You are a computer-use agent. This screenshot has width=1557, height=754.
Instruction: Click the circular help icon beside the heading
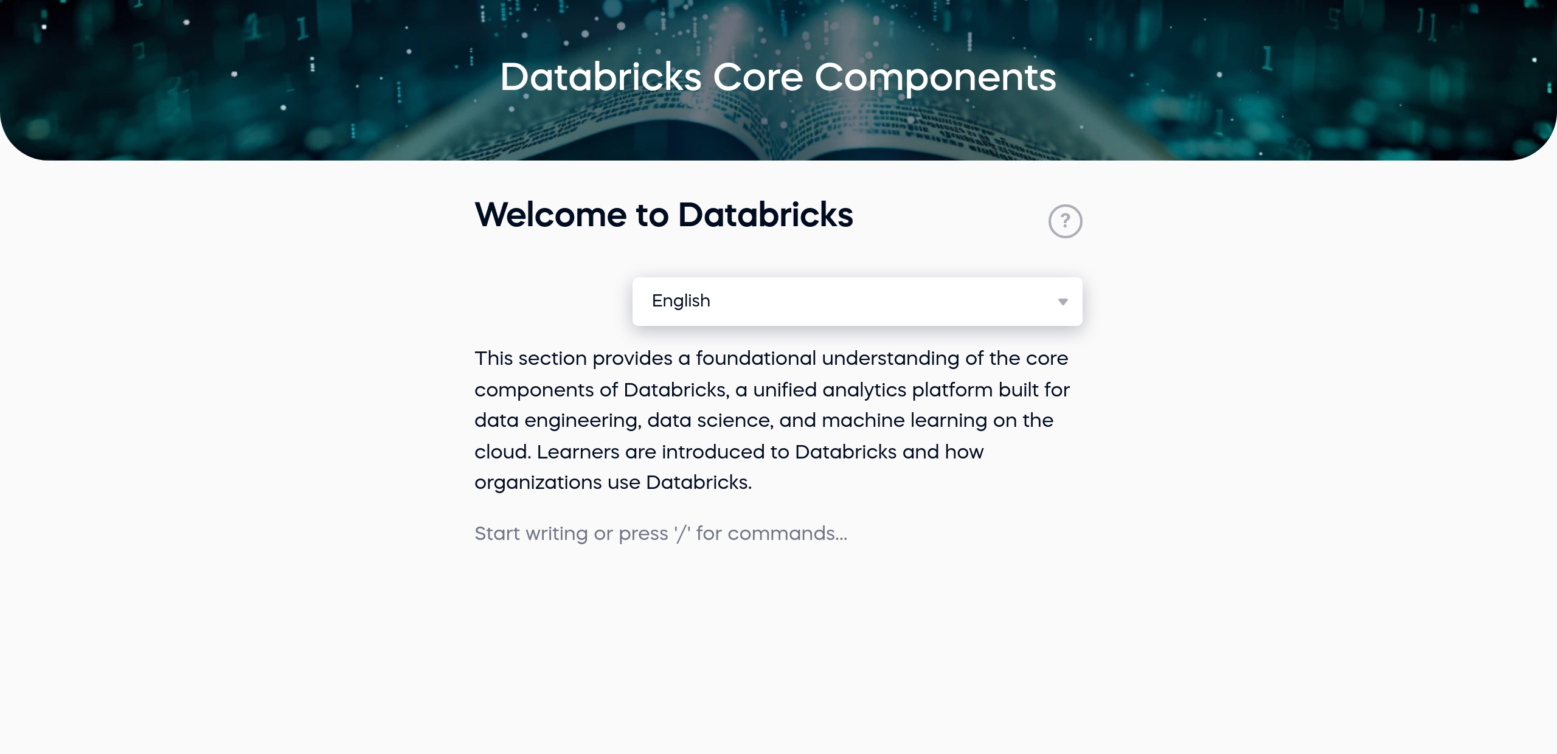pos(1066,221)
